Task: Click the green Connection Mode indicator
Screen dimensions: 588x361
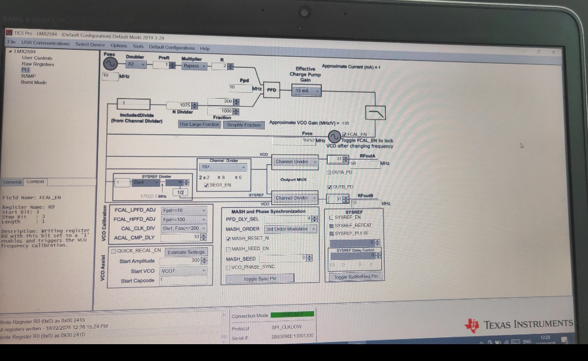Action: click(x=292, y=315)
